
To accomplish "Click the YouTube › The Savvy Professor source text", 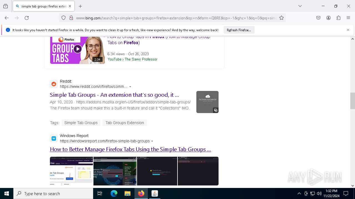I will (133, 59).
